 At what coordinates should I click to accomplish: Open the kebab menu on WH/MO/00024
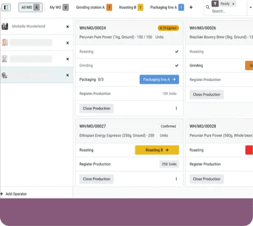(x=177, y=108)
